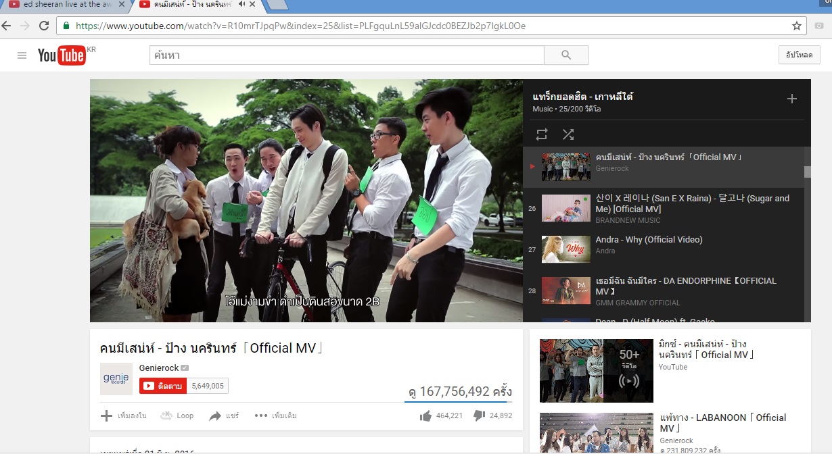The image size is (832, 454).
Task: Open playlist title แทร็กยอดฮิต - เกาหลีใต้
Action: pyautogui.click(x=582, y=97)
